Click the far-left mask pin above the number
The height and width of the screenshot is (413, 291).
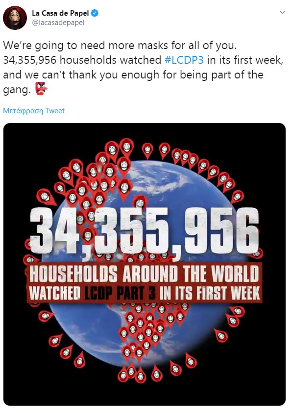(45, 197)
